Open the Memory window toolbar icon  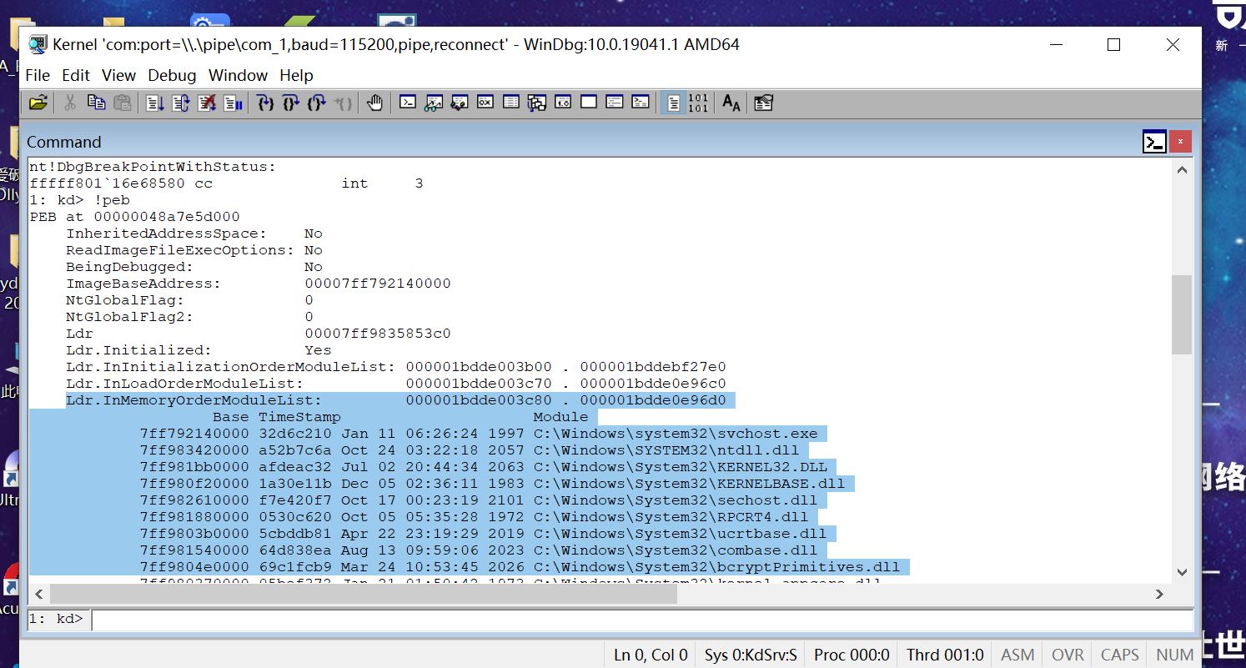pos(511,102)
